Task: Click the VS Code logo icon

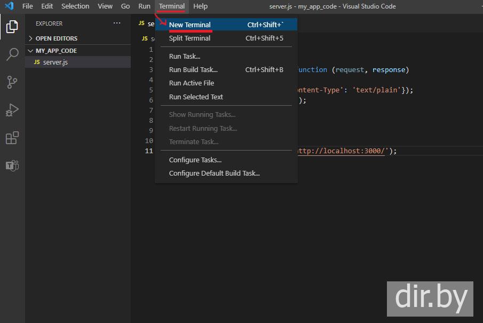Action: tap(9, 6)
